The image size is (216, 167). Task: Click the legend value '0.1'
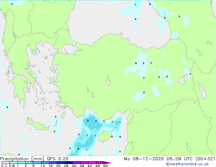point(4,166)
